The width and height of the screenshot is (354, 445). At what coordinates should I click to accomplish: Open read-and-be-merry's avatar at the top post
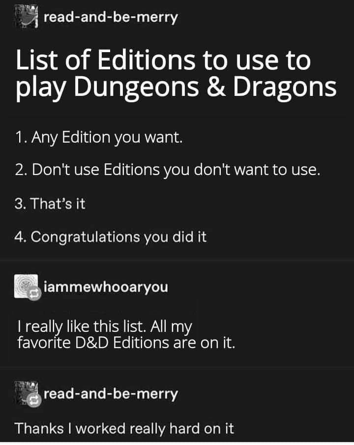coord(27,16)
